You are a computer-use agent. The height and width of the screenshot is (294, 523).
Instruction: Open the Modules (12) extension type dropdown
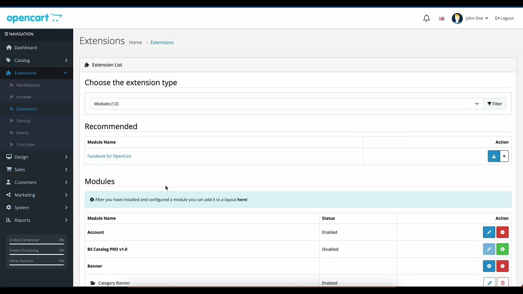click(286, 104)
